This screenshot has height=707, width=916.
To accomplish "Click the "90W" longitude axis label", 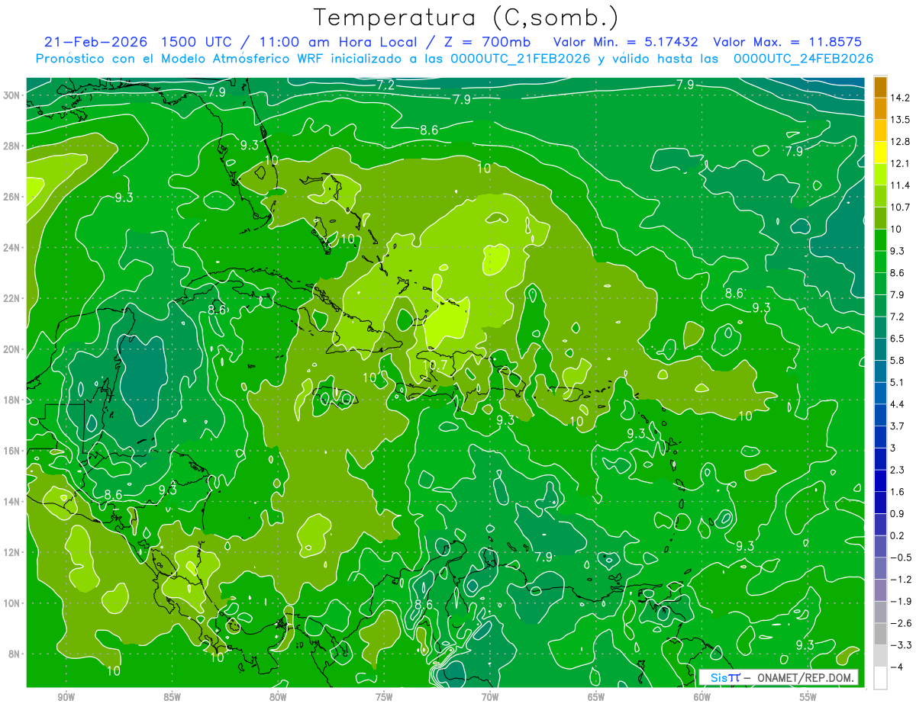I will (x=66, y=697).
